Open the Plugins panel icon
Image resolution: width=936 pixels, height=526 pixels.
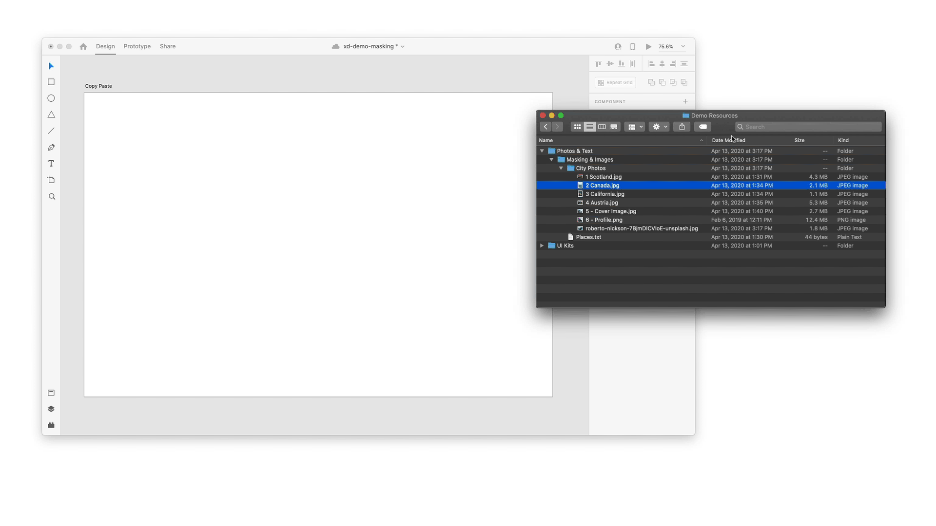pos(51,425)
